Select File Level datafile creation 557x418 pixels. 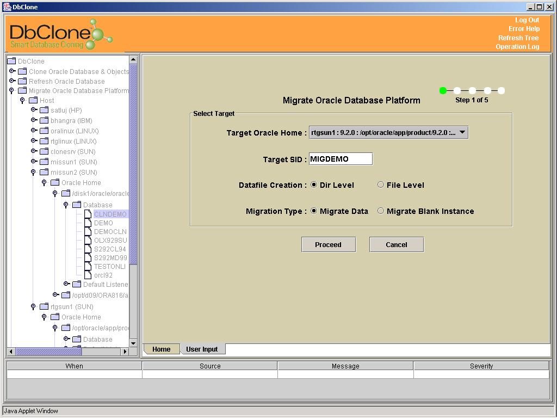click(380, 185)
